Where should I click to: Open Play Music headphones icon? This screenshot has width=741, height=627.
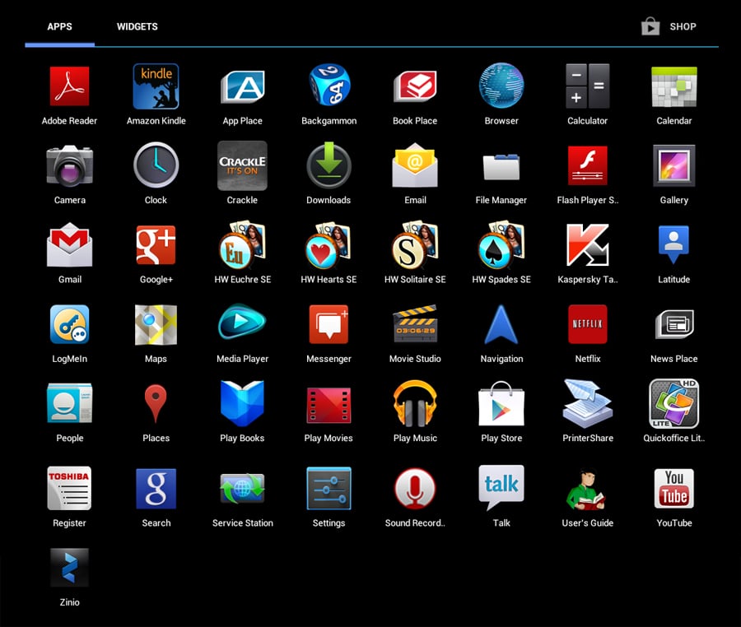click(x=415, y=404)
